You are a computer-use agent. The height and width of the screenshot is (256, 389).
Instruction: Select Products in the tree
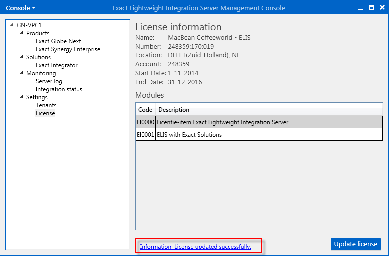(38, 33)
